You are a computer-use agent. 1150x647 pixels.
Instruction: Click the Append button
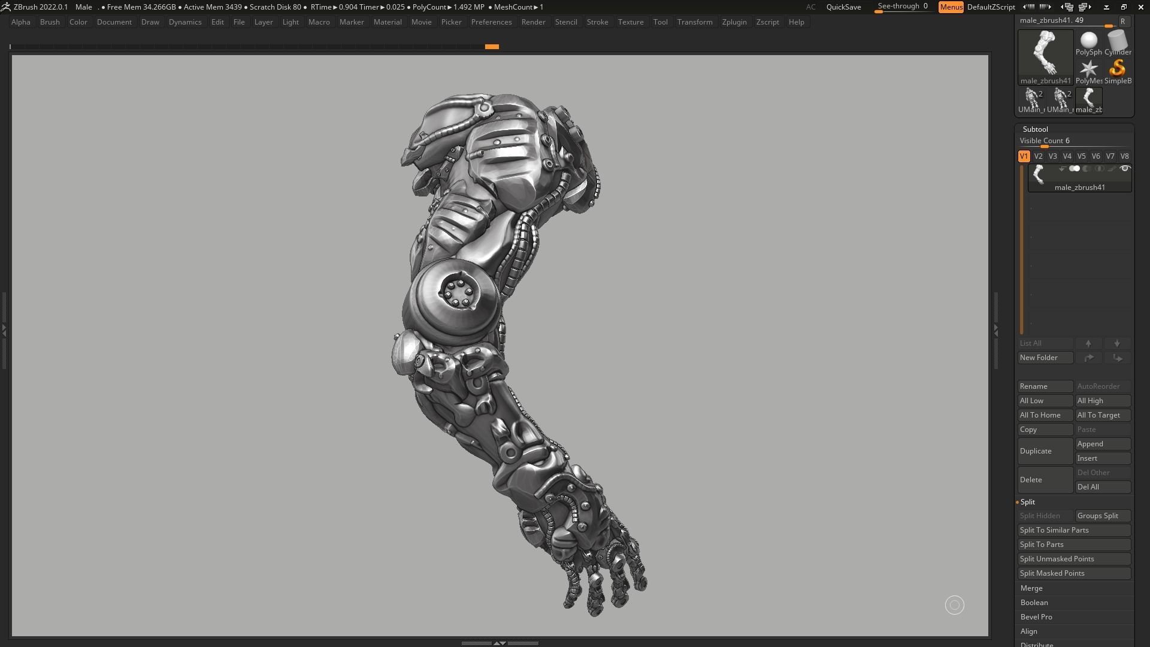(x=1103, y=444)
